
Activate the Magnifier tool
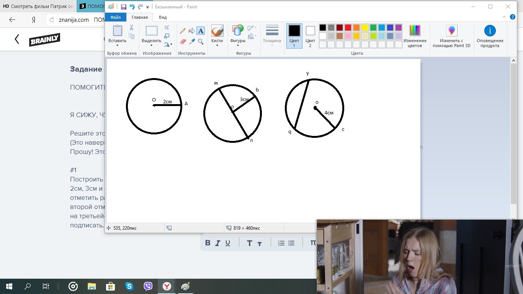click(x=201, y=41)
